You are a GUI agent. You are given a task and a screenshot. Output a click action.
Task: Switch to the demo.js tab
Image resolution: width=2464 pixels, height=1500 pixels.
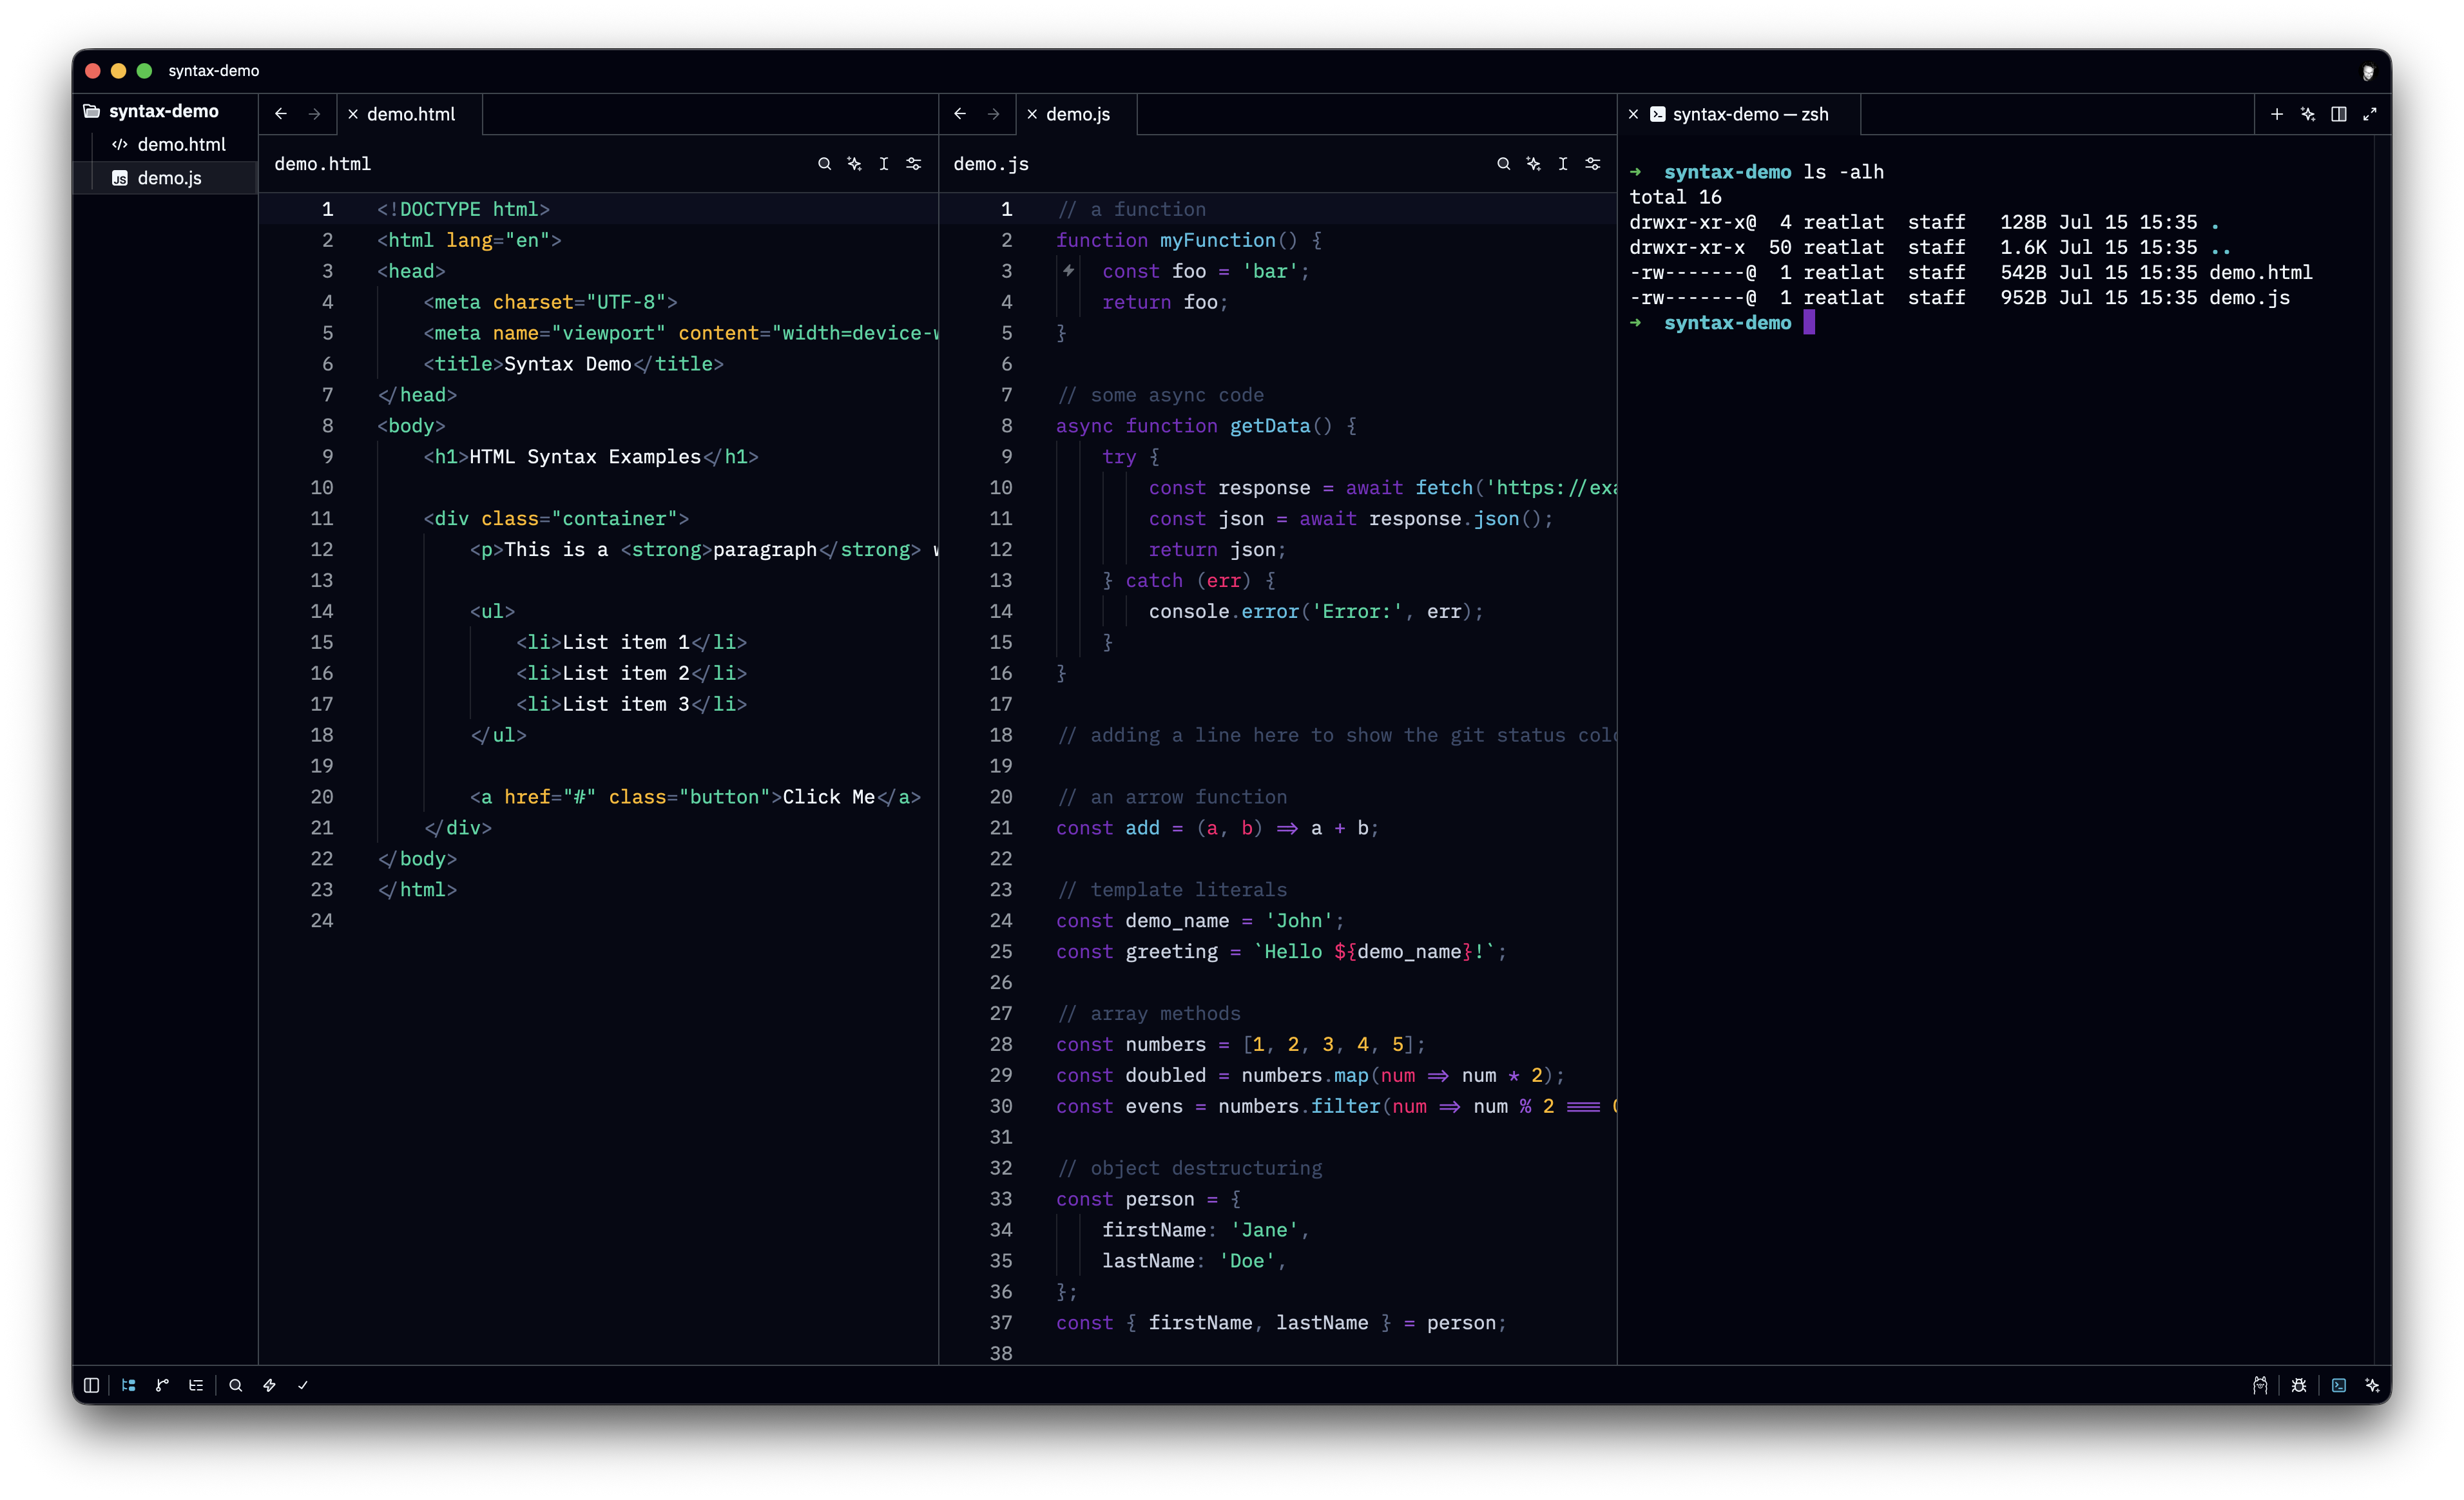click(x=1078, y=114)
